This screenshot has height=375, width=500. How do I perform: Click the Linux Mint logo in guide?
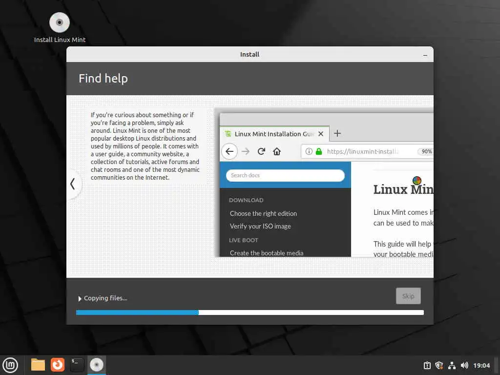click(x=417, y=181)
